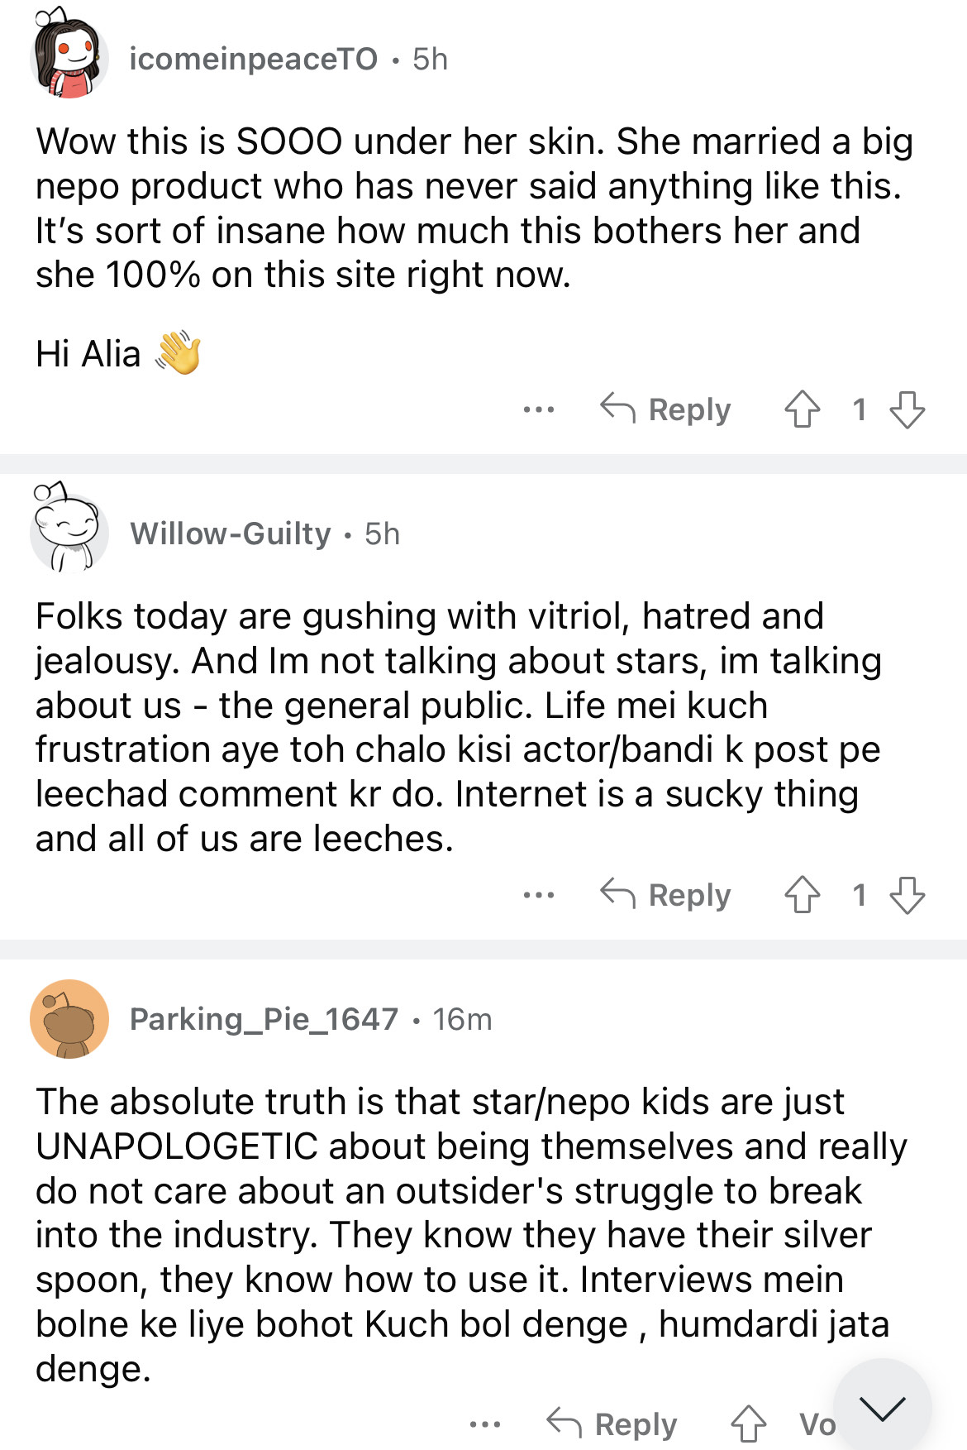
Task: Collapse the comment starting "The absolute truth"
Action: (703, 1019)
